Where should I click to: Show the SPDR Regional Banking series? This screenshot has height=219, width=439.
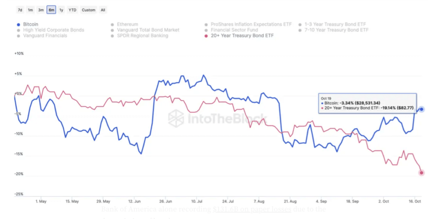pos(142,36)
